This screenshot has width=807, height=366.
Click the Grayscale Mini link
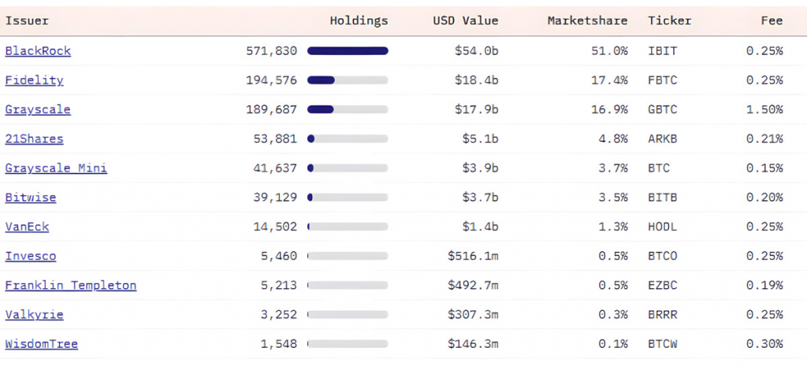point(56,168)
